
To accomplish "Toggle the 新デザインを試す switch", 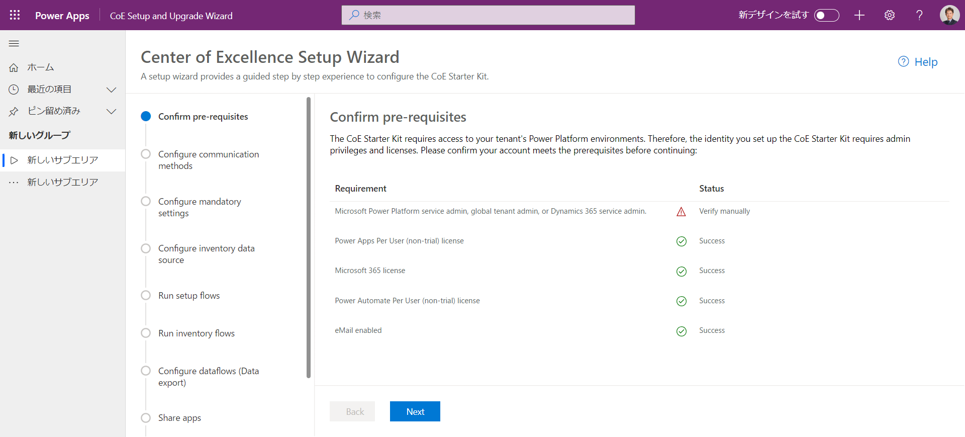I will pyautogui.click(x=827, y=15).
